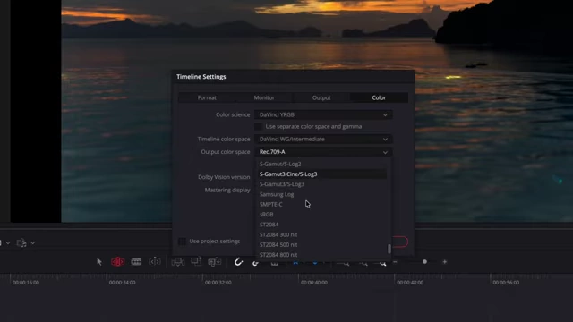
Task: Activate the red Trim Edit mode tool
Action: click(x=117, y=262)
